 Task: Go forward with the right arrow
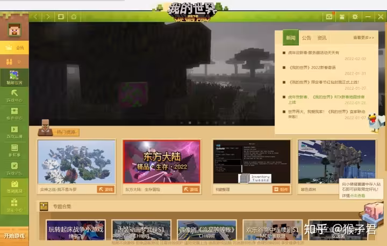[48, 17]
